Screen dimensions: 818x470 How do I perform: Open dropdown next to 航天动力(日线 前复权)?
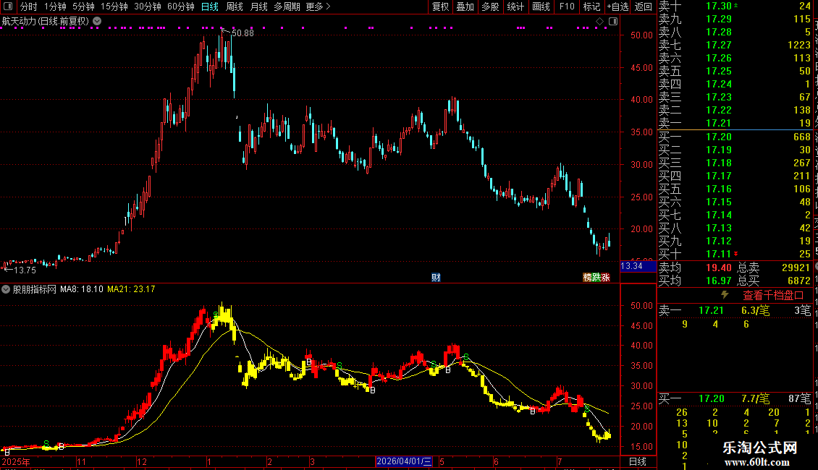(x=97, y=21)
